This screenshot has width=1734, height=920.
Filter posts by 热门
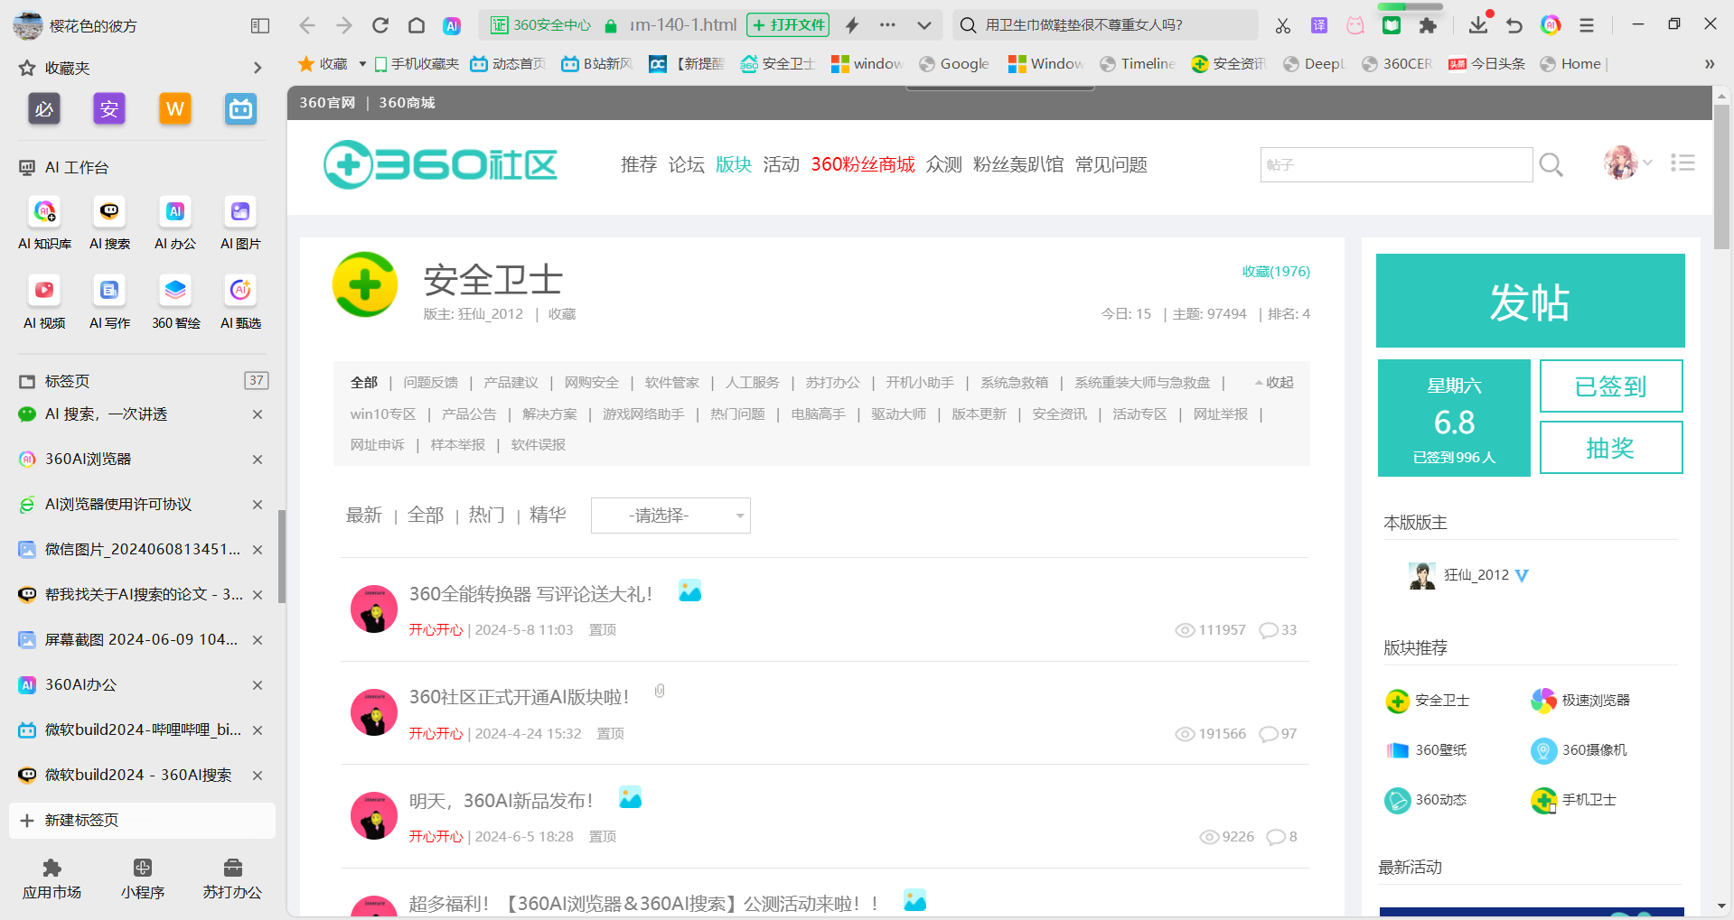(x=486, y=515)
